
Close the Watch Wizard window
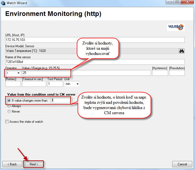(187, 2)
